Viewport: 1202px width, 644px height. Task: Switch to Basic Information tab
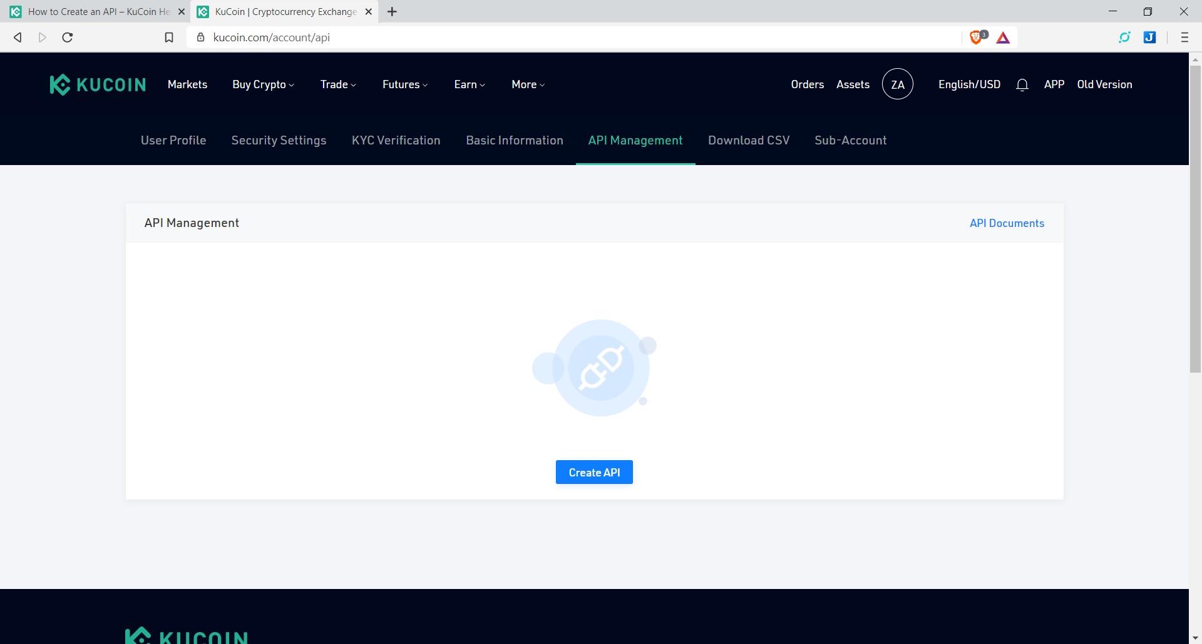tap(515, 140)
